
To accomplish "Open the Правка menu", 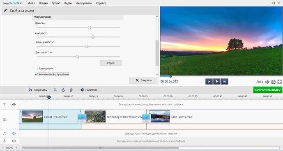I will (43, 3).
